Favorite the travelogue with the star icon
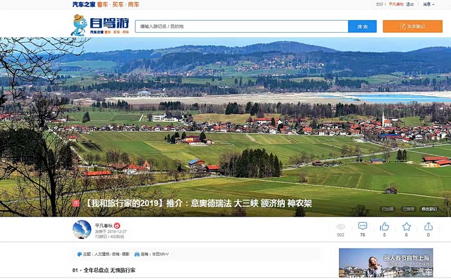Viewport: 451px width, 279px height. (x=407, y=227)
